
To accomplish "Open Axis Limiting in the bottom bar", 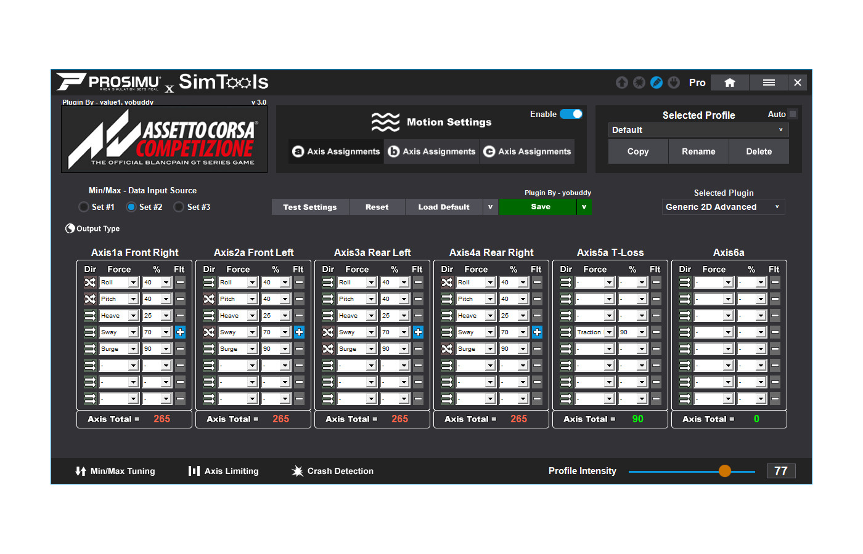I will (224, 471).
